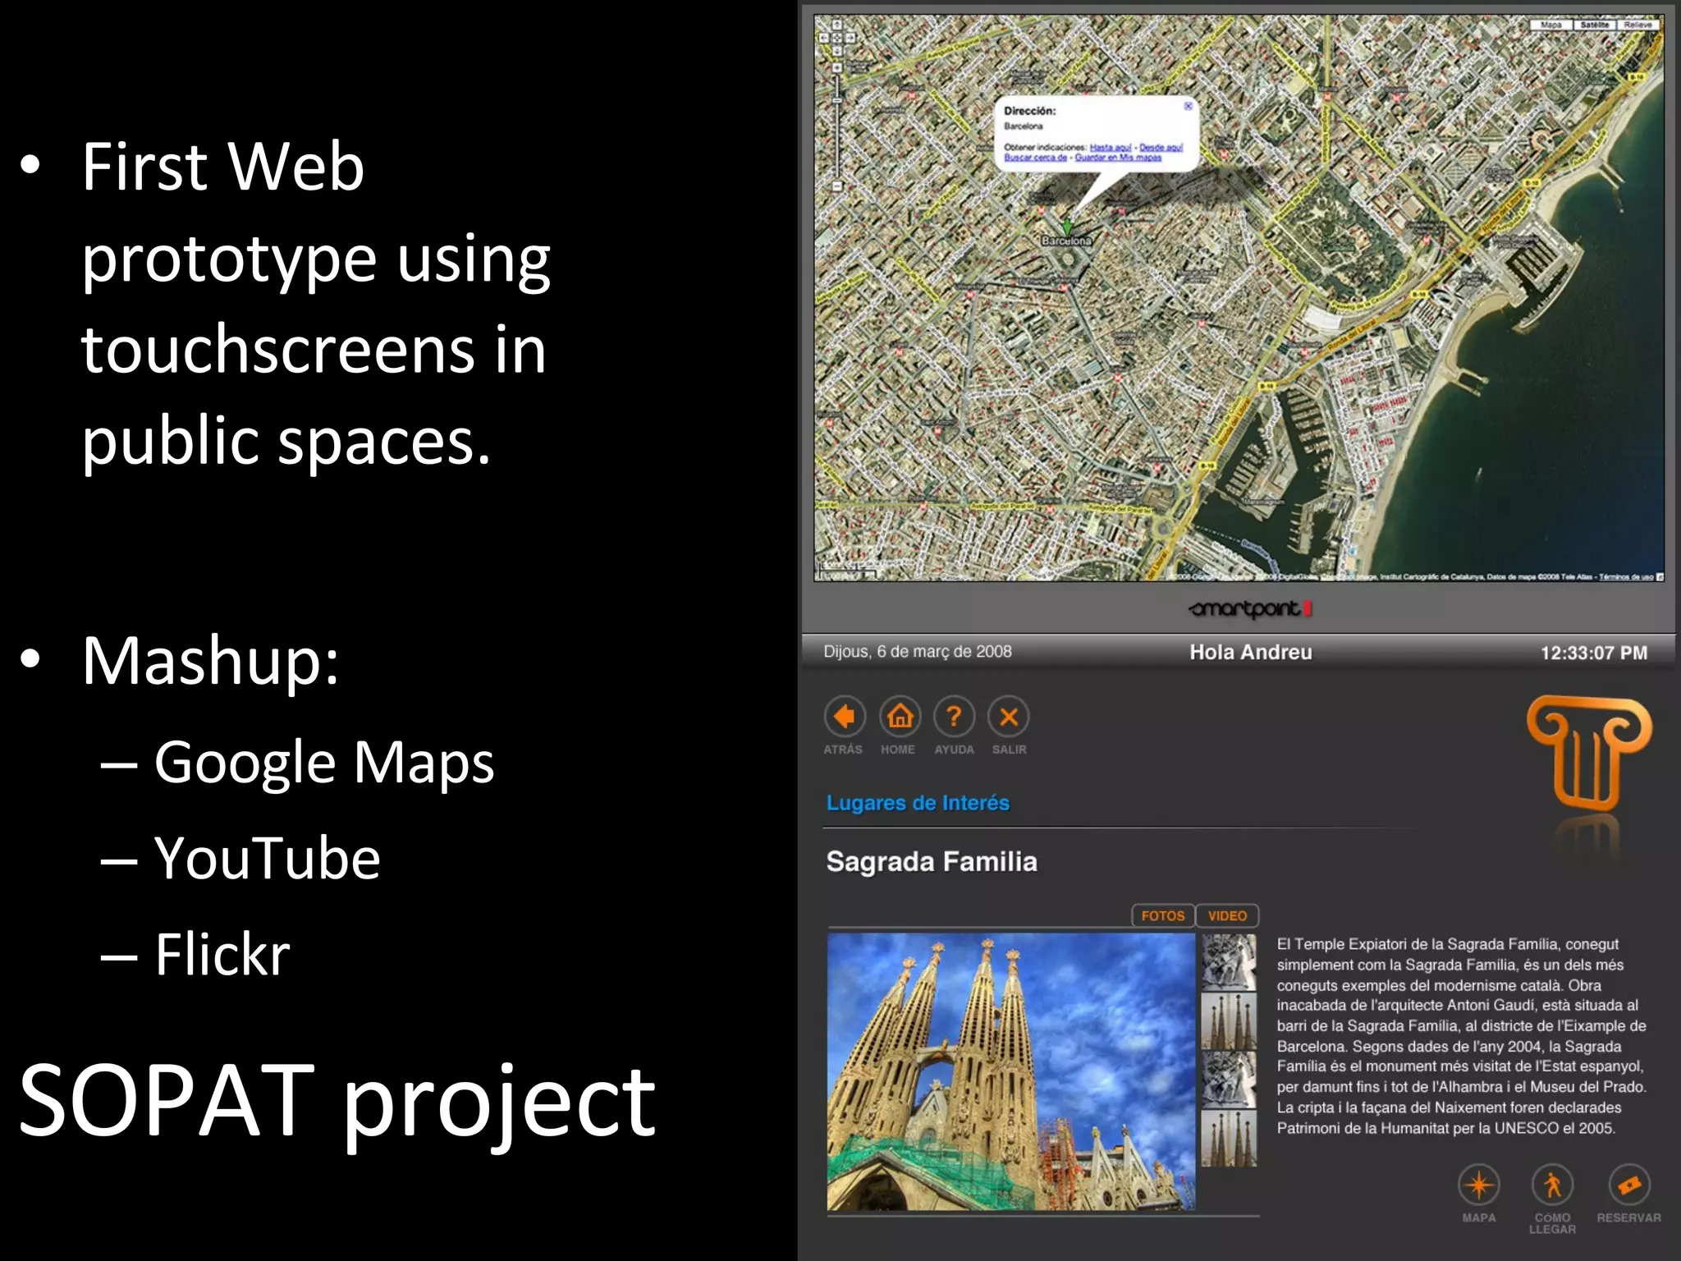Pan the map right with arrow control
The width and height of the screenshot is (1681, 1261).
click(850, 38)
